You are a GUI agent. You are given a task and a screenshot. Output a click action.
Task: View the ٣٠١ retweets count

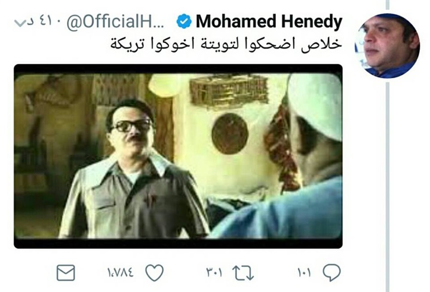pyautogui.click(x=214, y=273)
